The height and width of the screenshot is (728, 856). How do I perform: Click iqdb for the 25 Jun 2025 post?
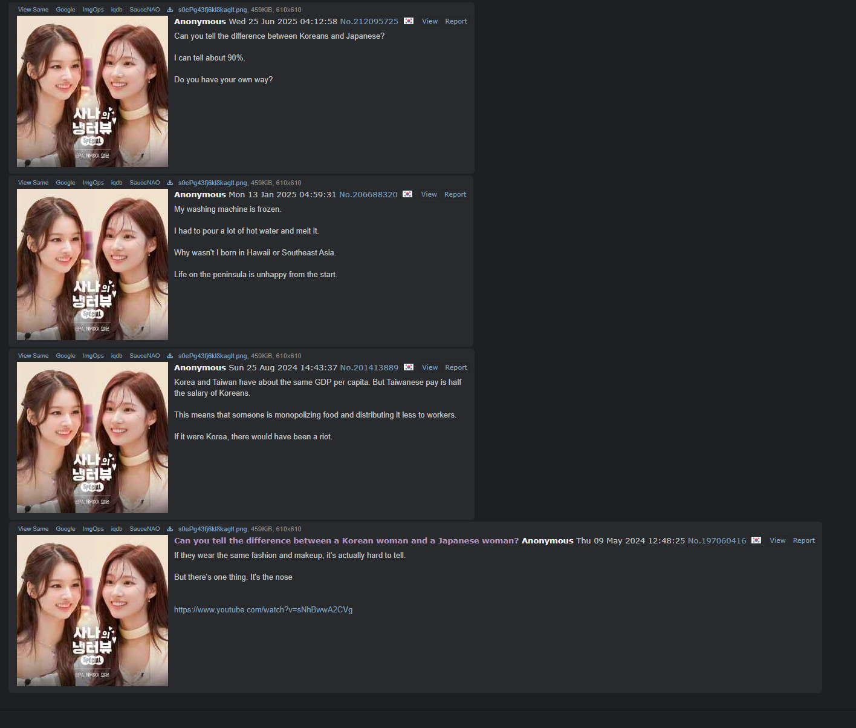click(x=117, y=10)
